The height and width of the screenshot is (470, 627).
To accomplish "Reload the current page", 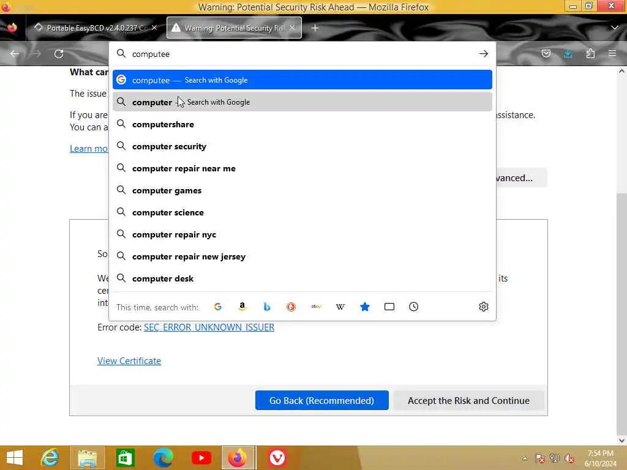I will [x=59, y=54].
